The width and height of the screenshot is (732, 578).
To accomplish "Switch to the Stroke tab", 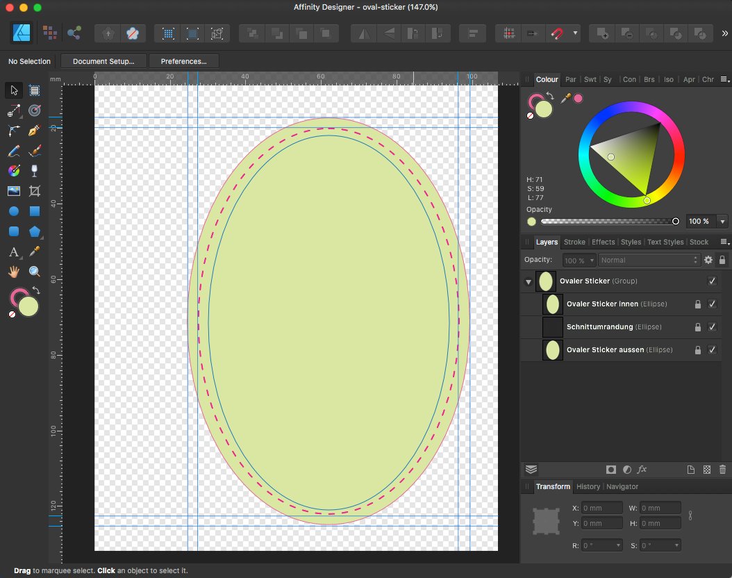I will [574, 242].
